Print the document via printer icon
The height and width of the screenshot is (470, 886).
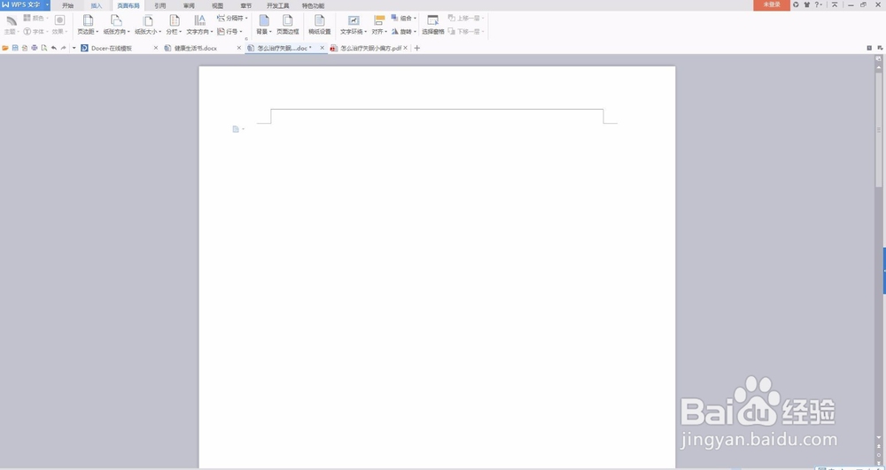[x=34, y=48]
